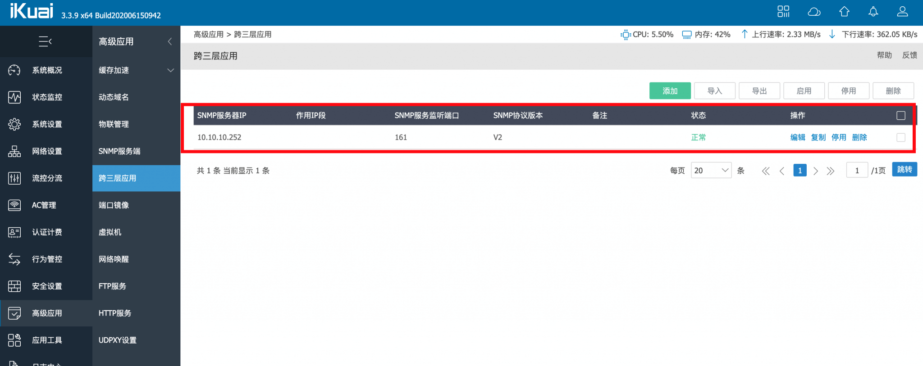
Task: Collapse the 高级应用 panel chevron
Action: click(x=170, y=41)
